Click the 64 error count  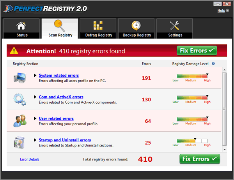(x=148, y=121)
